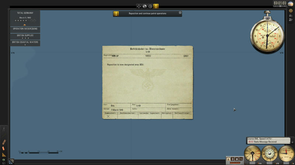Click the submarine conning tower icon right sidebar
The image size is (295, 165).
click(x=291, y=15)
